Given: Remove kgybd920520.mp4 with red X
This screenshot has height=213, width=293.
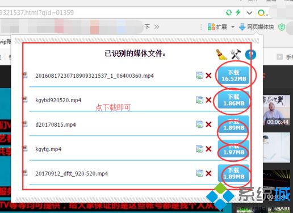Looking at the screenshot, I should (208, 100).
